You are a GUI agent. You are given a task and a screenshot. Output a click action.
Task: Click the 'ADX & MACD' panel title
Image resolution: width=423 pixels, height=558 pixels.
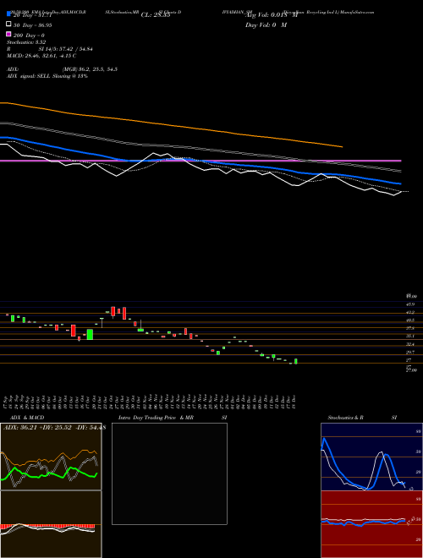pyautogui.click(x=27, y=418)
